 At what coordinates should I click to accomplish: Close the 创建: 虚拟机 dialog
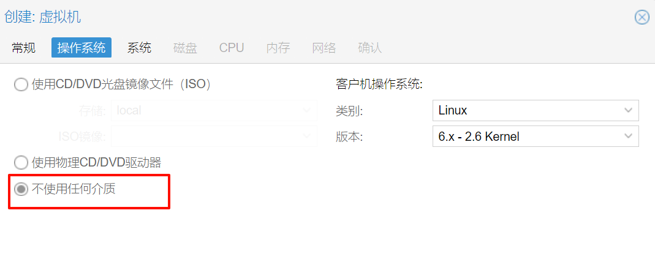coord(642,18)
